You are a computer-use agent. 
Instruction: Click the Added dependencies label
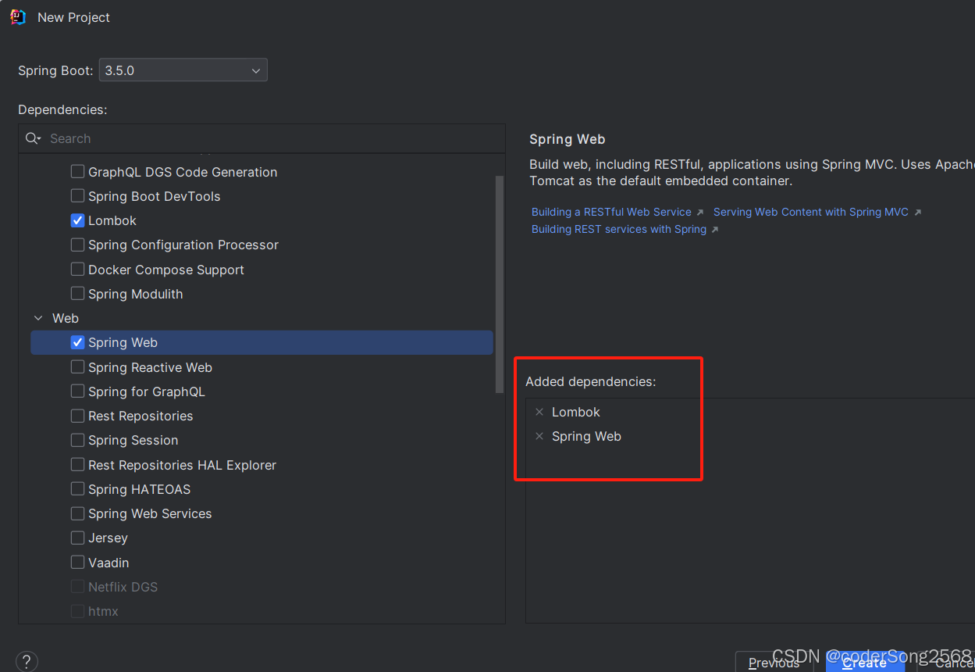pyautogui.click(x=591, y=381)
